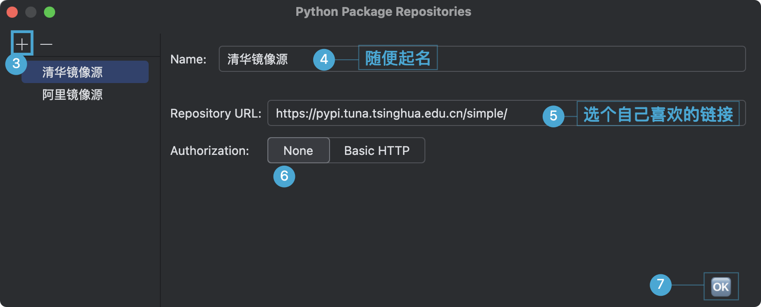Click the step 4 circle badge
The image size is (761, 307).
tap(324, 60)
